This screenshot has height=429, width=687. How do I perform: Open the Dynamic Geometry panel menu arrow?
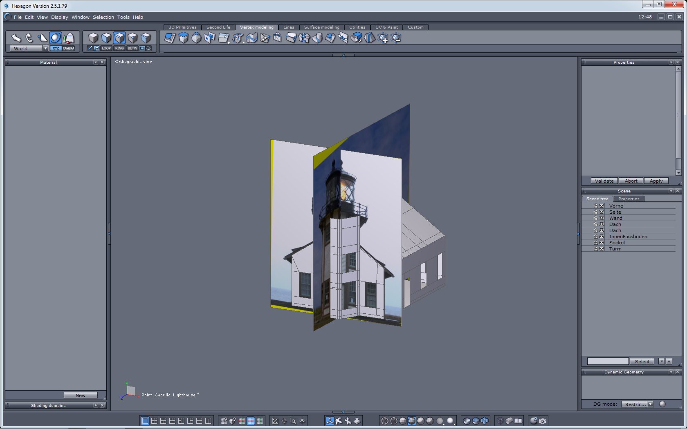671,372
